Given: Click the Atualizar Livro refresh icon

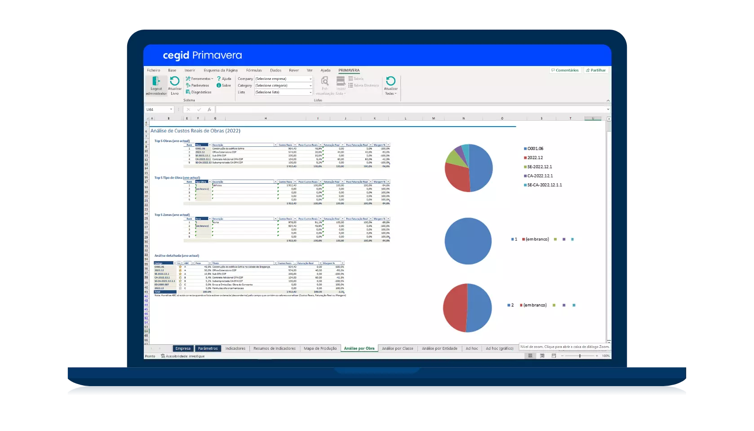Looking at the screenshot, I should click(175, 81).
